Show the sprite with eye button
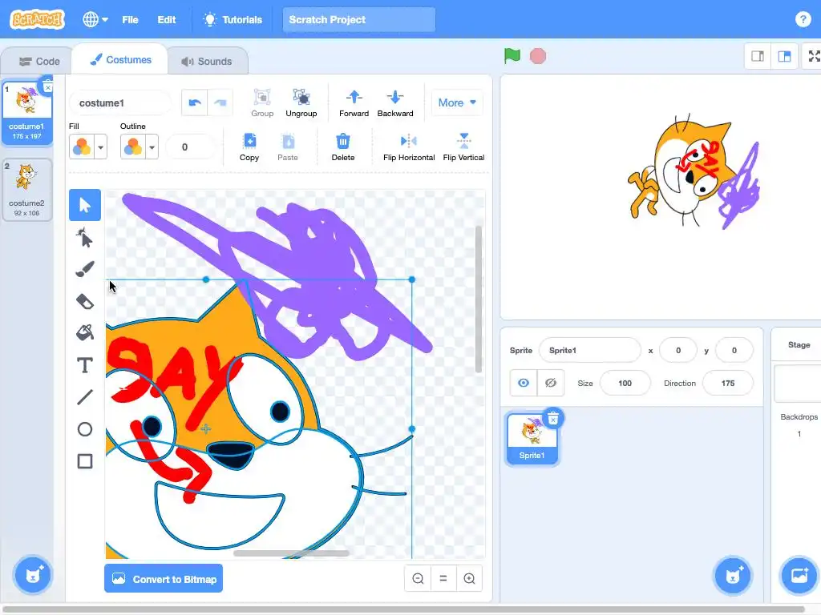Viewport: 821px width, 615px height. click(x=524, y=383)
